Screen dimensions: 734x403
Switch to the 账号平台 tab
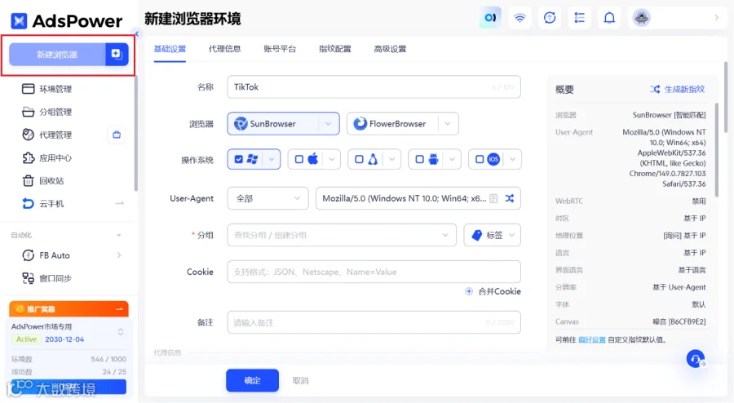pos(280,49)
